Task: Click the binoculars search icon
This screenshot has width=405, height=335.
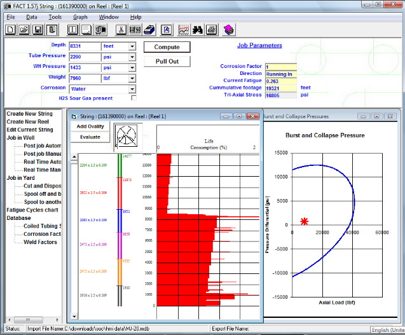Action: (198, 29)
